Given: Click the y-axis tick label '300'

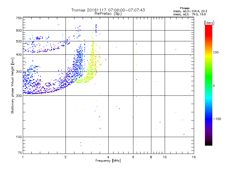Looking at the screenshot, I should point(19,72).
